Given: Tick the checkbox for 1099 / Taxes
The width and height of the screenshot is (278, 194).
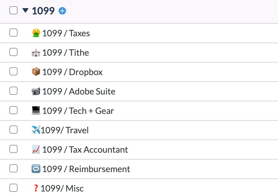Looking at the screenshot, I should pos(13,33).
